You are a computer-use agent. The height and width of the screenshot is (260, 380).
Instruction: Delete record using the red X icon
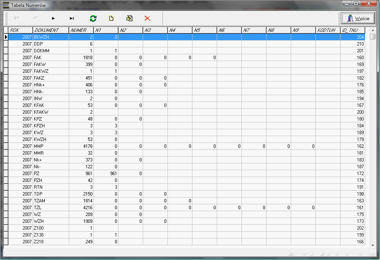coord(147,18)
